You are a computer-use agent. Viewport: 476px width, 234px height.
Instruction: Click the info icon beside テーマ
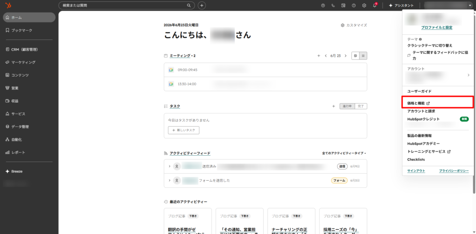(x=420, y=39)
